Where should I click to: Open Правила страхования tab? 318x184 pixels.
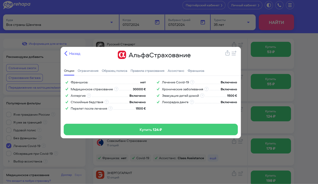[x=147, y=71]
